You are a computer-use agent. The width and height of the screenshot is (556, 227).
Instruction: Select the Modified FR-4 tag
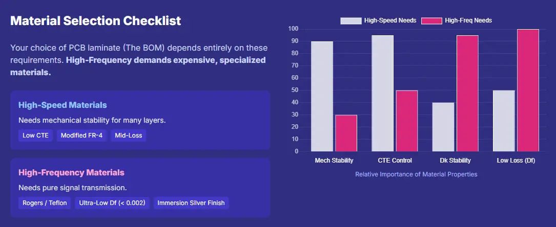81,135
